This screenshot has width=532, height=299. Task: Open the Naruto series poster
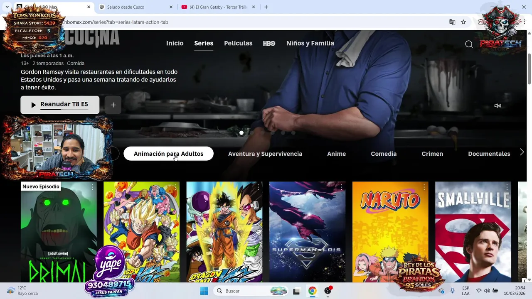(x=390, y=232)
